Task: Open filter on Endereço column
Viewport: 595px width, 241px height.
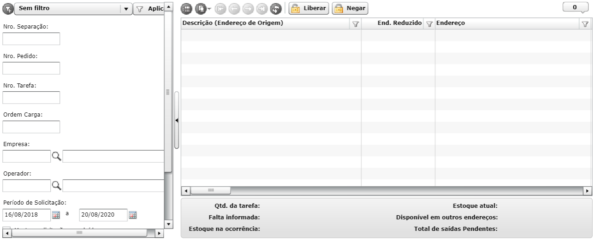Action: (585, 24)
